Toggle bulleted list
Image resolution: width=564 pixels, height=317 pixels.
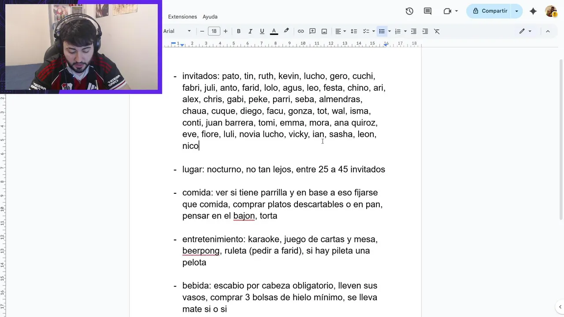click(x=382, y=31)
